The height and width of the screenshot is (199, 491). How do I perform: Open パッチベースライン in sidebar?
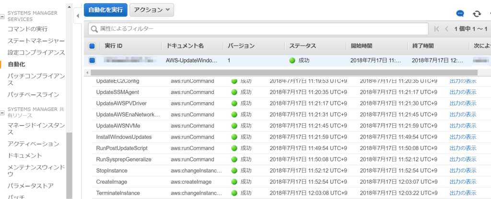(x=33, y=94)
